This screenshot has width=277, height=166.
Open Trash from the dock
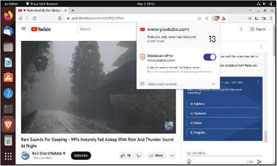(x=8, y=141)
